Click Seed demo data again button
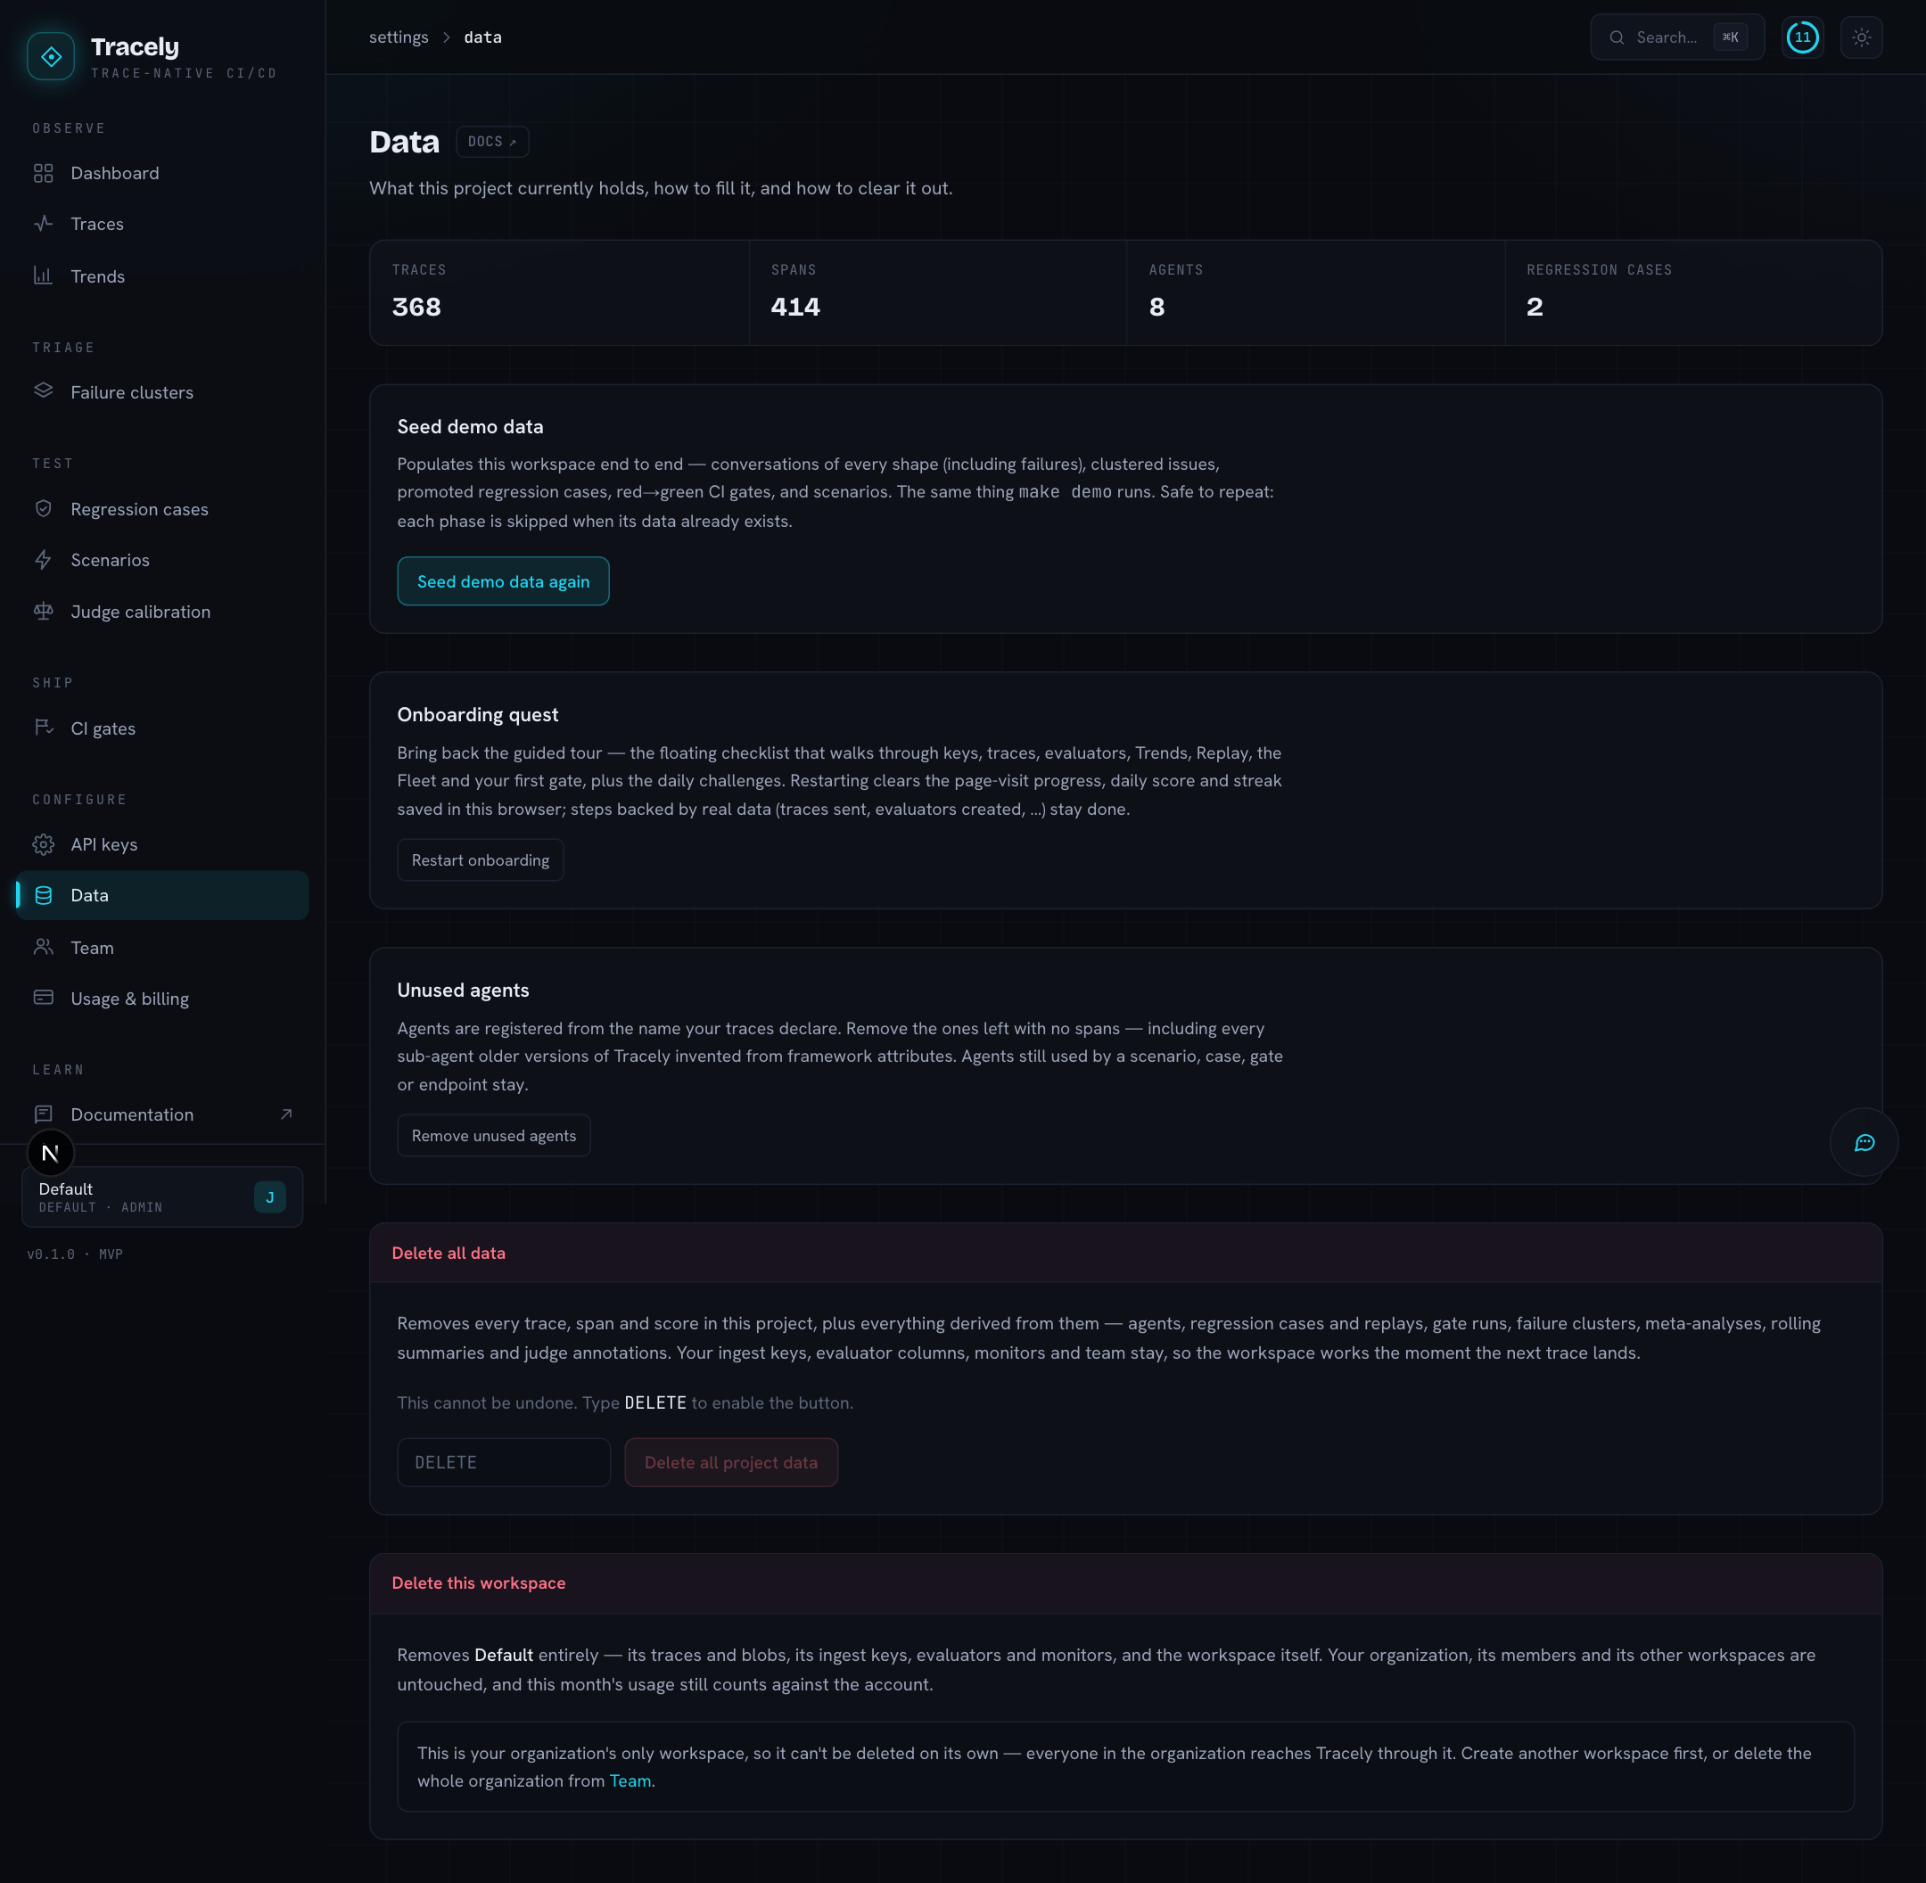Image resolution: width=1926 pixels, height=1883 pixels. point(503,581)
